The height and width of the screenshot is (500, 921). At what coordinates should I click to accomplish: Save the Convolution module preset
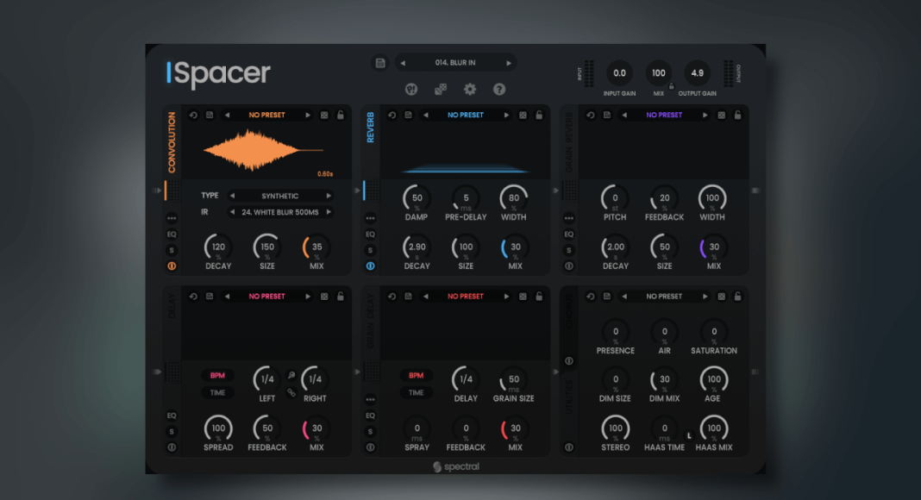[210, 115]
